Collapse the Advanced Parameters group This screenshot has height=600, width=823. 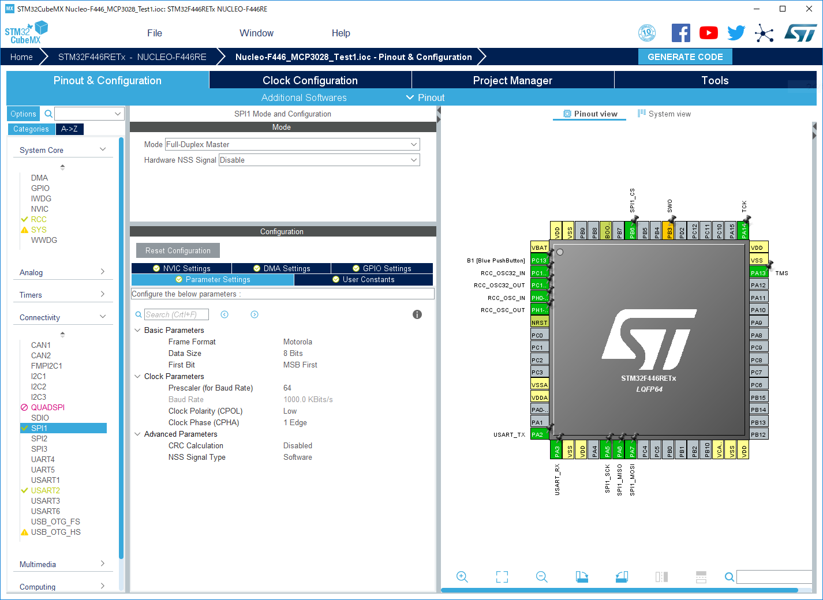pos(137,434)
